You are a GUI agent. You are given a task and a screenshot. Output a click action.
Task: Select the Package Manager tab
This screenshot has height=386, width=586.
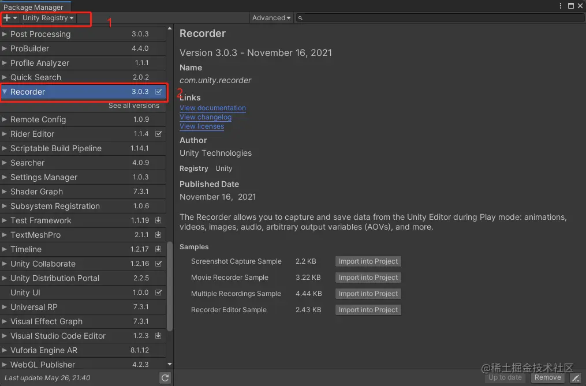pyautogui.click(x=35, y=7)
